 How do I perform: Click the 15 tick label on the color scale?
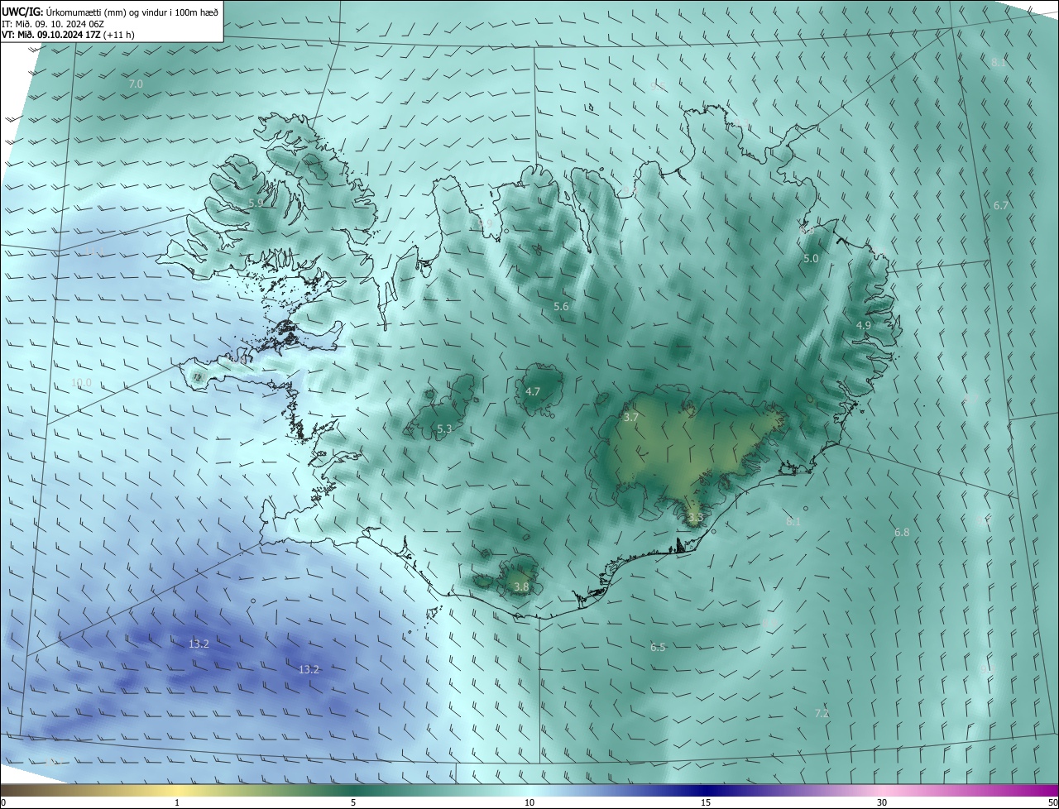[x=706, y=803]
